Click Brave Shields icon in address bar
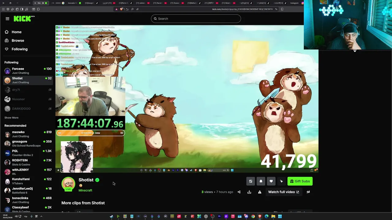The height and width of the screenshot is (220, 392). 122,9
